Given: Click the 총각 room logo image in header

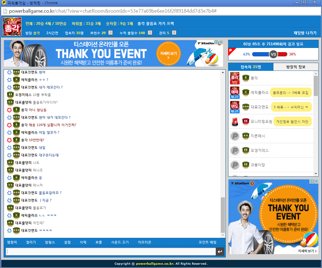Looking at the screenshot, I should click(12, 27).
